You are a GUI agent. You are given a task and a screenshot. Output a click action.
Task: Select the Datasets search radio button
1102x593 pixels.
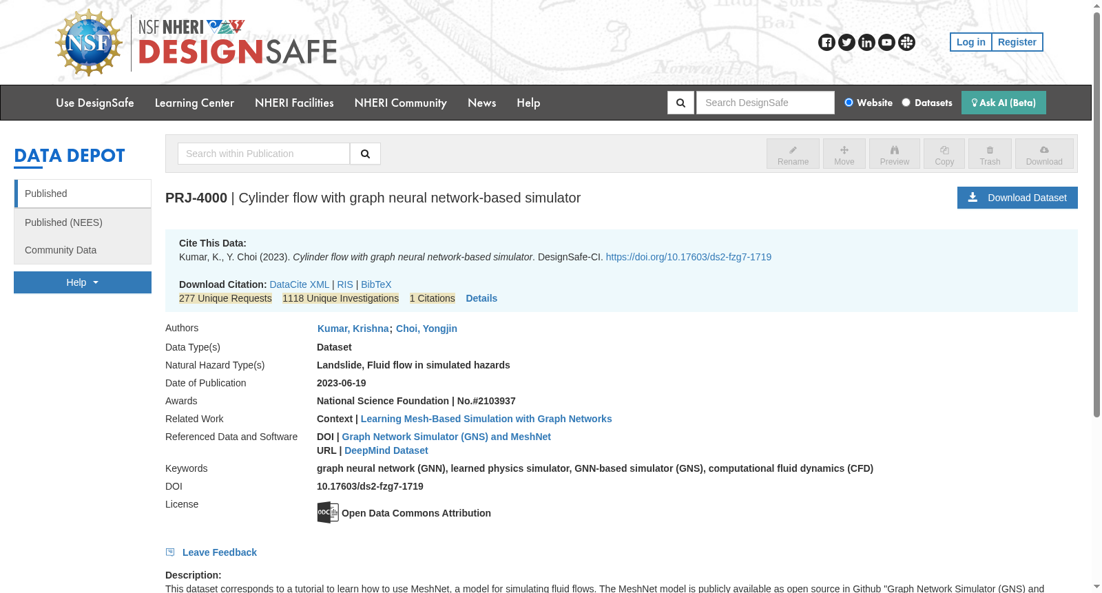906,103
